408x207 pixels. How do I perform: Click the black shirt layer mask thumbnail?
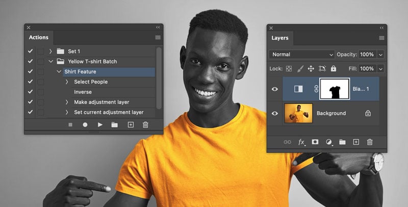(x=335, y=89)
